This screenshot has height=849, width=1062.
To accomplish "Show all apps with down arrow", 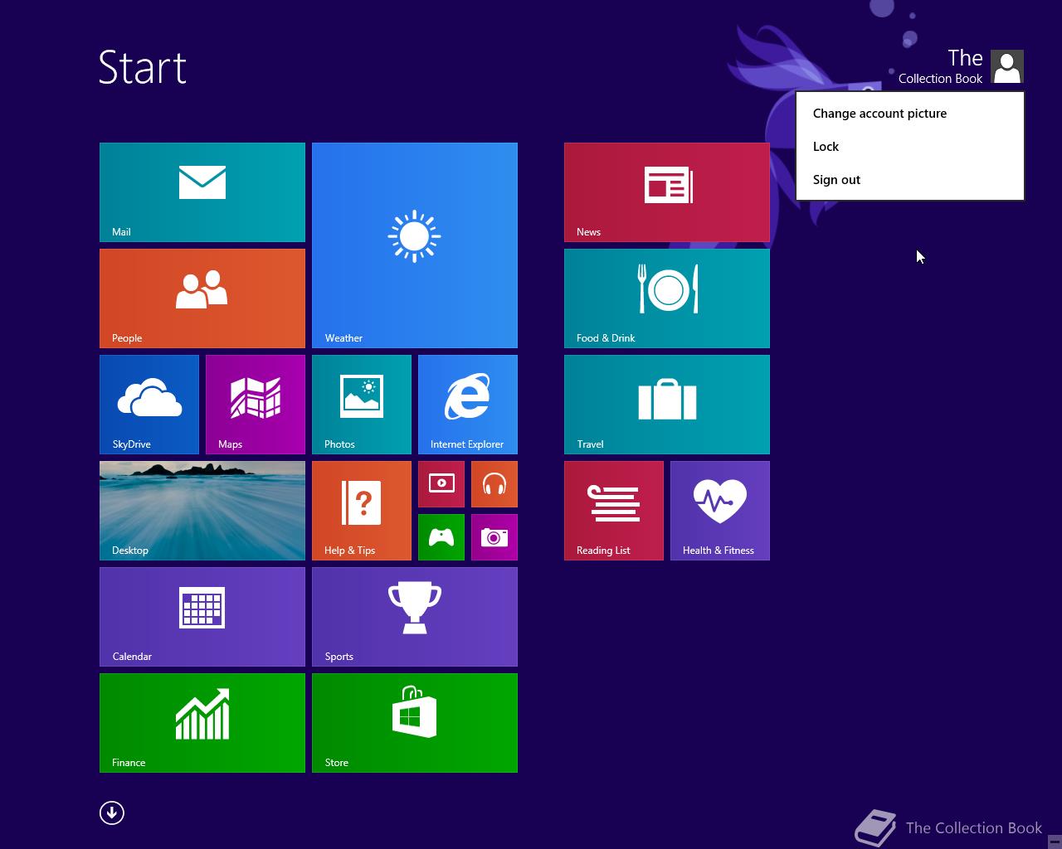I will coord(112,813).
